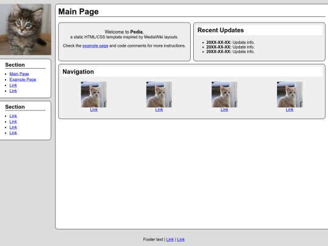Open the third 'Link' in the second Section box
The image size is (328, 246).
[13, 127]
